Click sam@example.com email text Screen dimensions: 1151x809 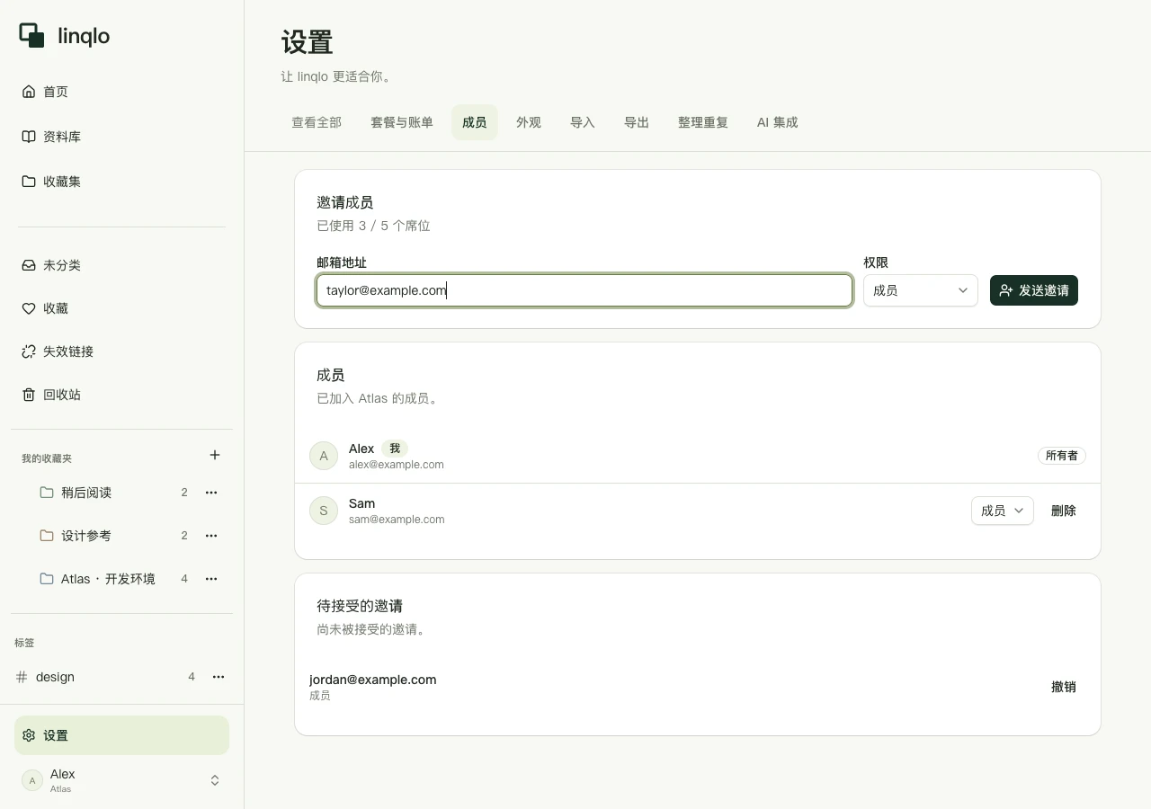point(397,520)
